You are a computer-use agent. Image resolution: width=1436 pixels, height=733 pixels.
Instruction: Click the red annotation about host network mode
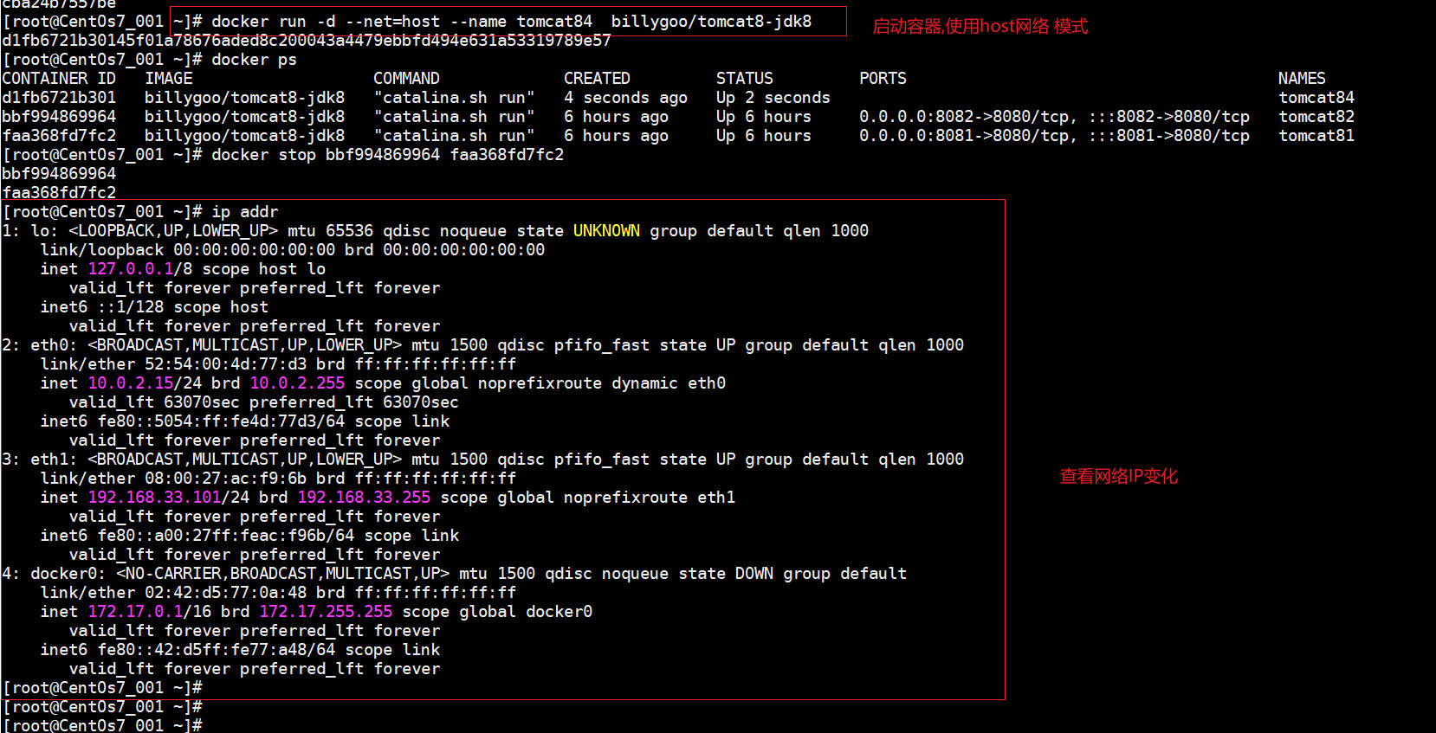click(980, 27)
